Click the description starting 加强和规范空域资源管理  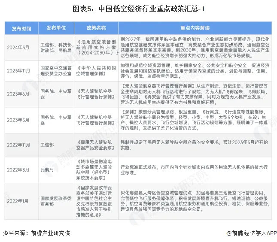(x=195, y=71)
